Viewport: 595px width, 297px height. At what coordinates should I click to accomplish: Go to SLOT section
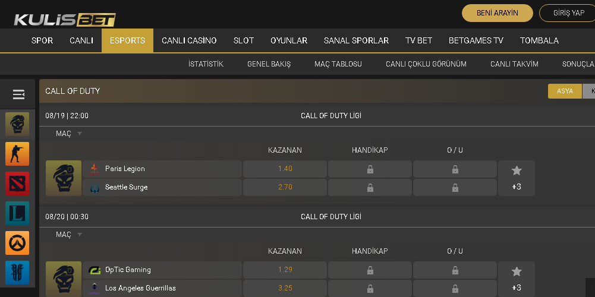click(244, 40)
